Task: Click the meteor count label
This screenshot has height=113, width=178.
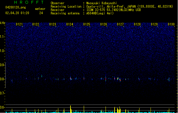Action: click(40, 9)
